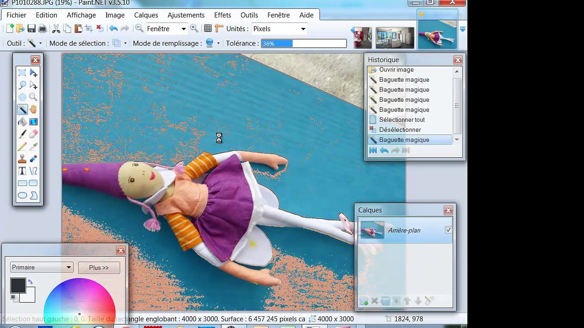Select the Text tool
This screenshot has height=328, width=584.
tap(22, 171)
